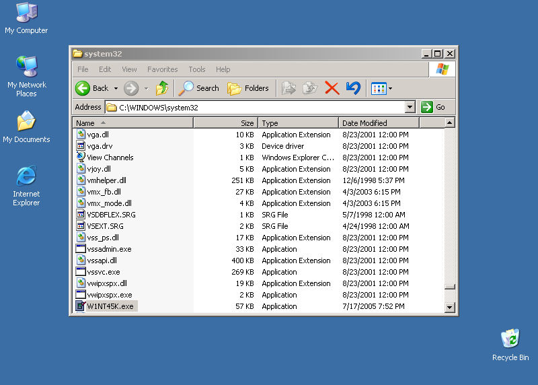Screen dimensions: 538x385
Task: Click the 12/6/1998 5:37 PM date cell
Action: (x=374, y=180)
